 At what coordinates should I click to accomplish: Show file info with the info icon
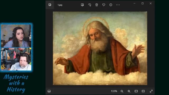(x=111, y=5)
